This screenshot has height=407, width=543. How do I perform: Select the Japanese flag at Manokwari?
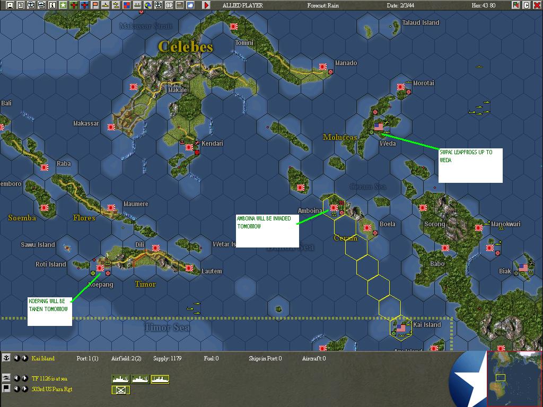[x=479, y=228]
